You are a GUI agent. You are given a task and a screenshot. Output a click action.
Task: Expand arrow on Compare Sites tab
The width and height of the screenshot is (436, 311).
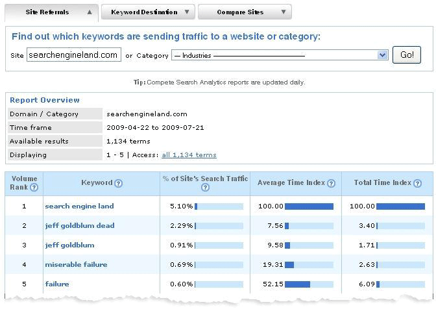tap(284, 12)
